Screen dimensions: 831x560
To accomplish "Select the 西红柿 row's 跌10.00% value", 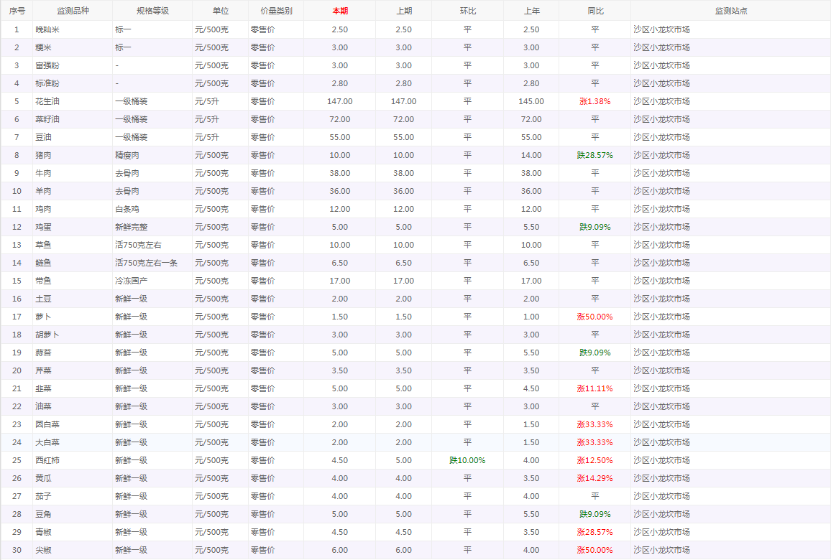I will click(x=467, y=460).
